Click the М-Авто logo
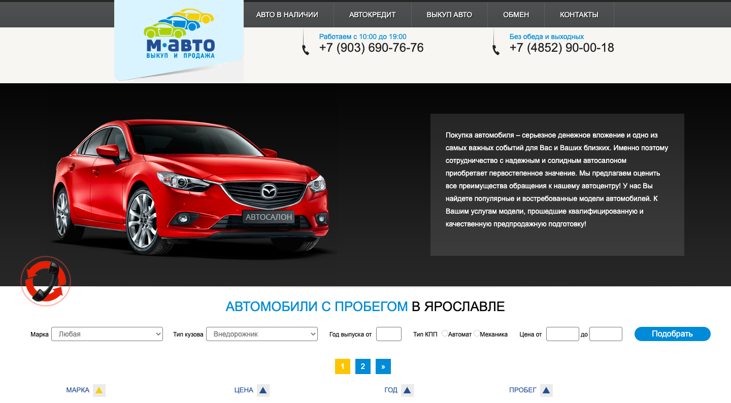Image resolution: width=731 pixels, height=403 pixels. (179, 35)
